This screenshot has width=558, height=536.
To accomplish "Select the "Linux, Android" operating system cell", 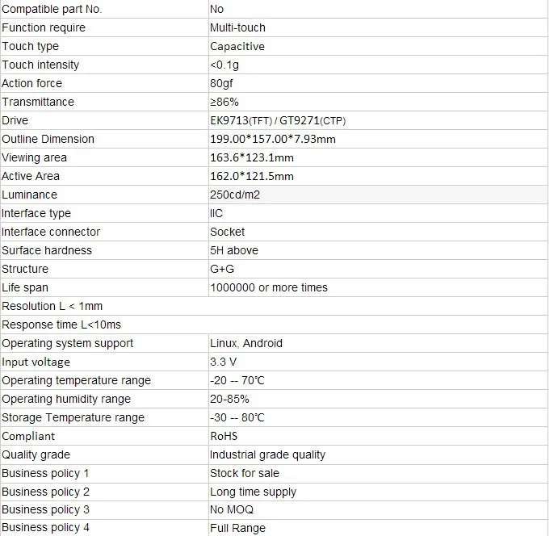I will [246, 343].
